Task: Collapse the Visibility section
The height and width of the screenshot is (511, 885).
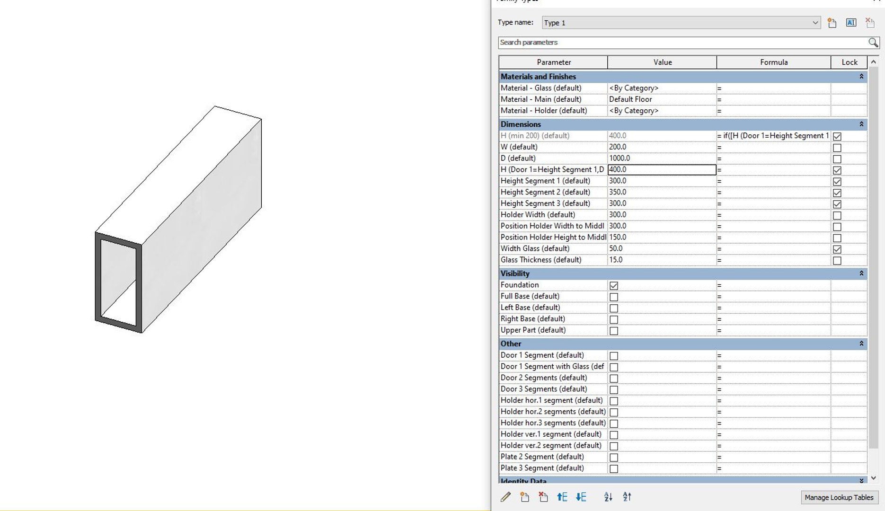Action: point(861,273)
